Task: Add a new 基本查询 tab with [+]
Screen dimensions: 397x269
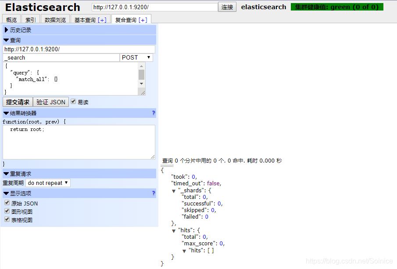Action: [x=102, y=20]
